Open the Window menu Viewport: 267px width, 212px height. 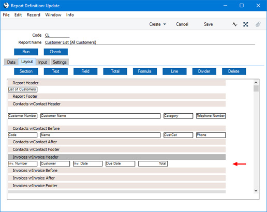coord(53,15)
